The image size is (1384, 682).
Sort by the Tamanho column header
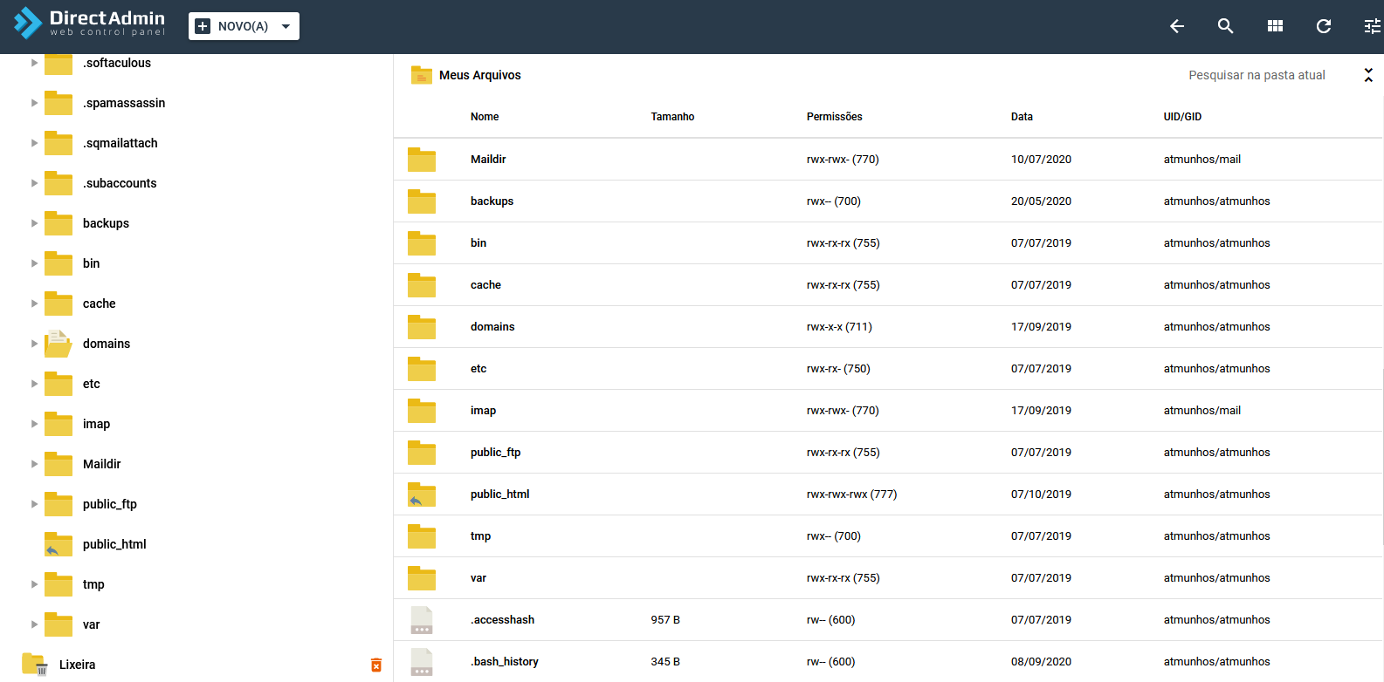coord(672,117)
